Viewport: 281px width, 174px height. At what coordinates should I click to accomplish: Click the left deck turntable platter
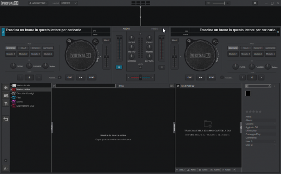[x=80, y=55]
